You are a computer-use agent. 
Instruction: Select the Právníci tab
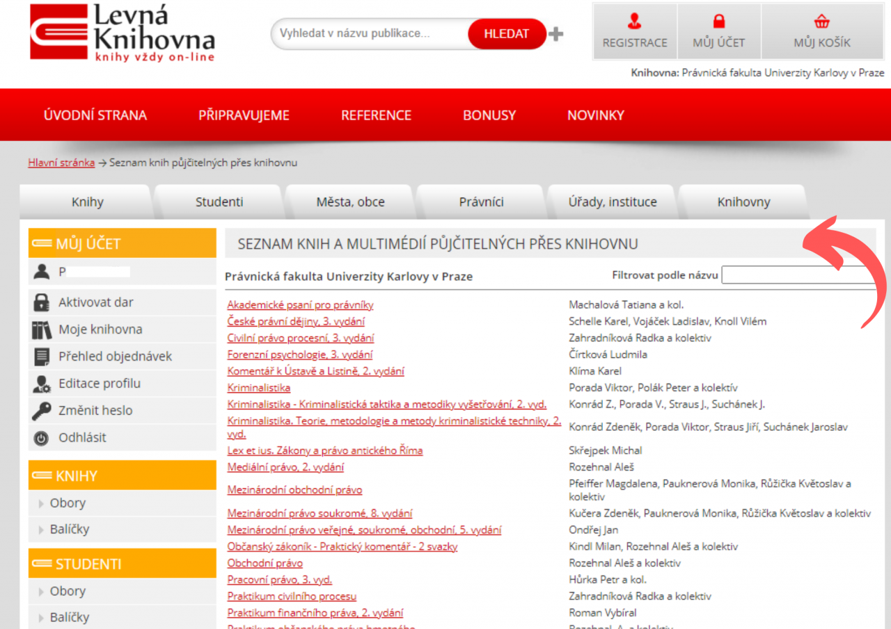click(x=481, y=202)
